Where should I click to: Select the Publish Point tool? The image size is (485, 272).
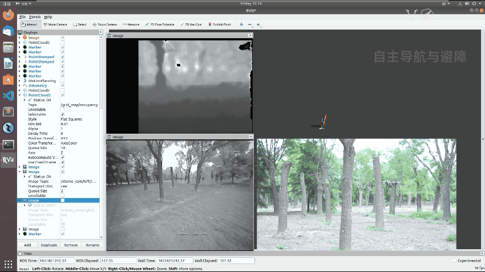click(220, 24)
